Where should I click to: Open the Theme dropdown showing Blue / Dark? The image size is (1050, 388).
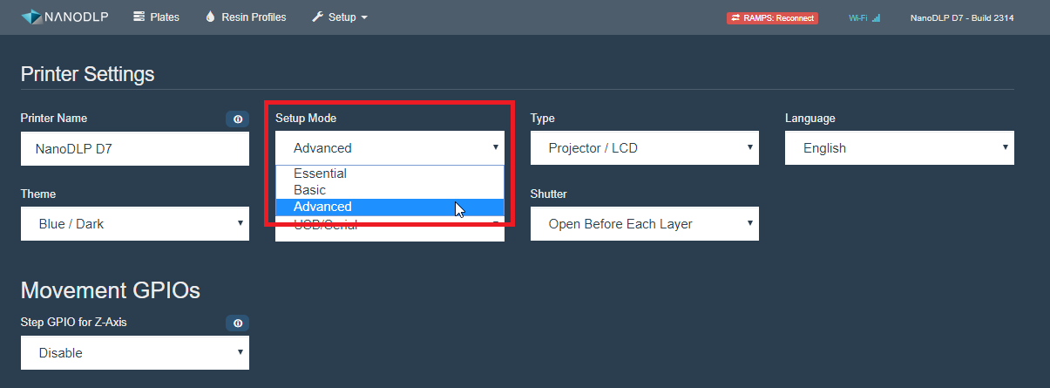135,224
